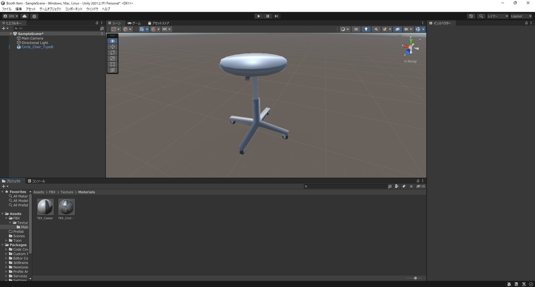
Task: Collapse the FBX folder in Project tree
Action: point(6,218)
